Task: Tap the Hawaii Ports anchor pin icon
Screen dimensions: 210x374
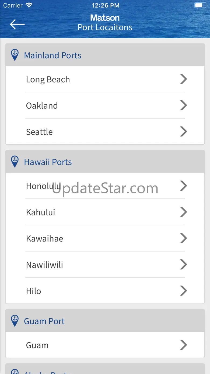Action: click(x=15, y=162)
